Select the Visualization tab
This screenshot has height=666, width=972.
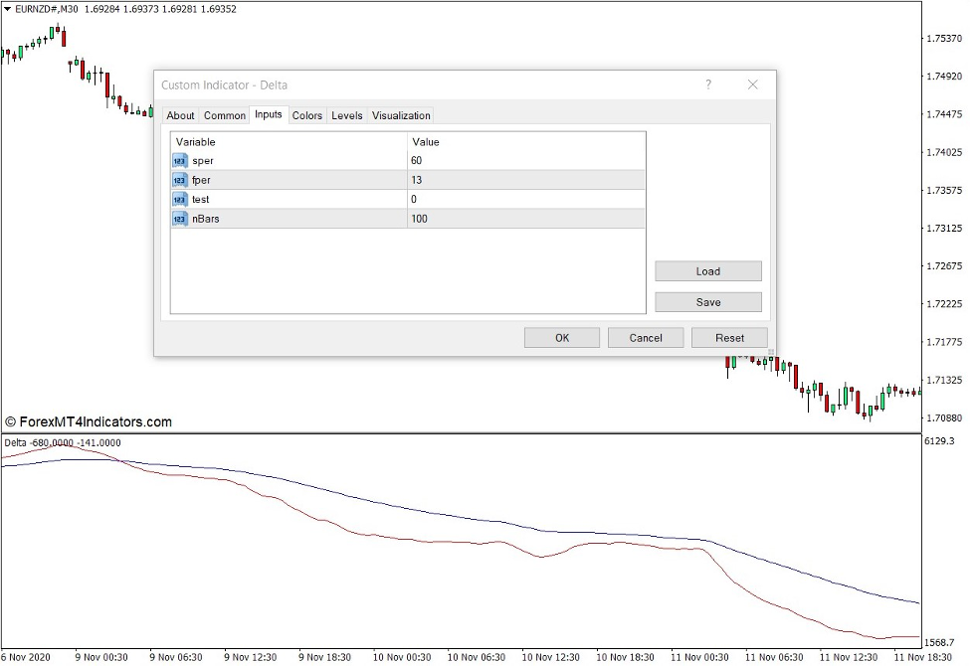tap(400, 115)
